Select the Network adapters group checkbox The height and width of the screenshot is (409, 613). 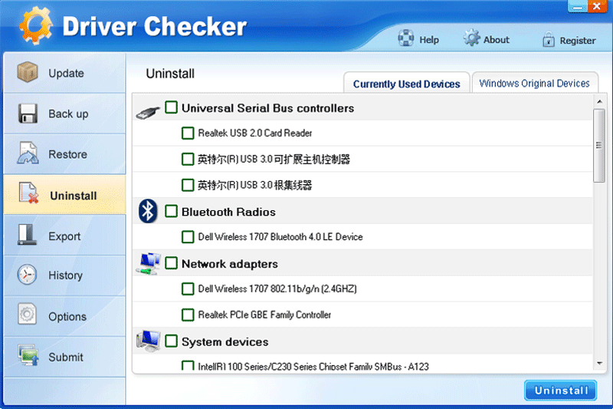(171, 263)
